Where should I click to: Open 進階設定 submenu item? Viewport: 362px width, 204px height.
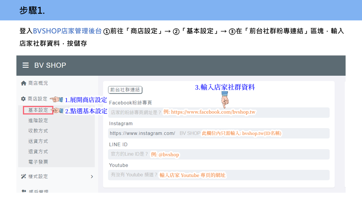coord(38,121)
